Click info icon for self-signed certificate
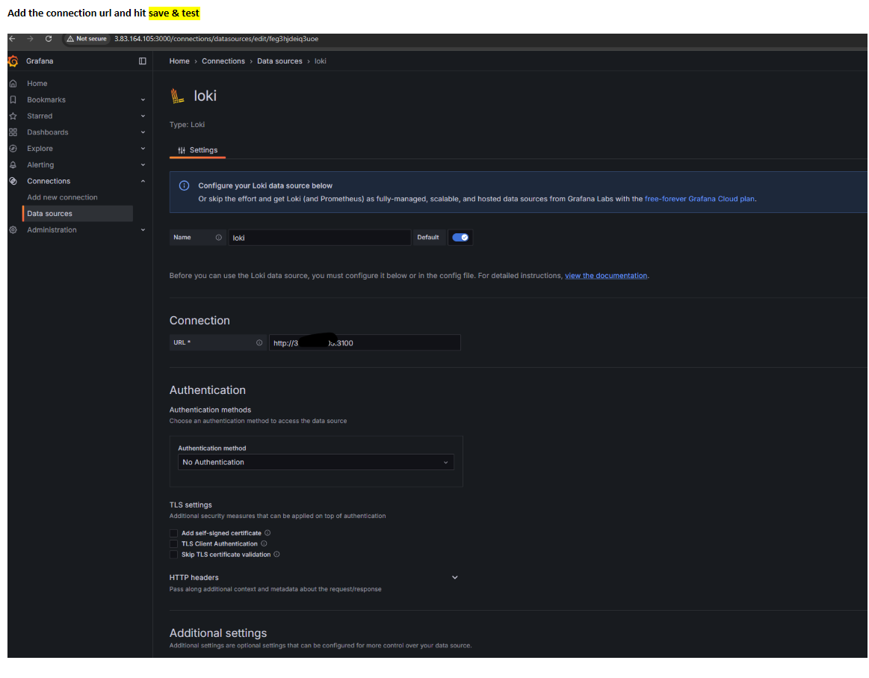 (267, 533)
